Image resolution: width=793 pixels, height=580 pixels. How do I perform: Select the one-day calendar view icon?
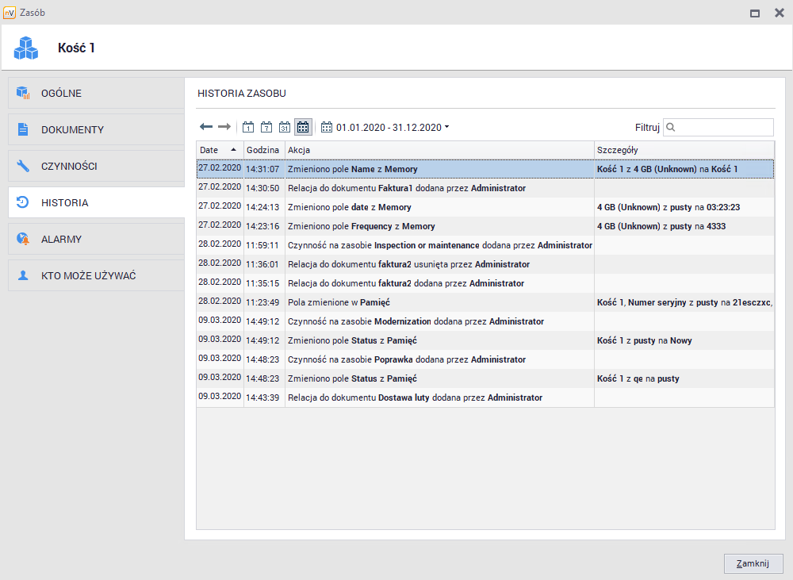pos(248,127)
